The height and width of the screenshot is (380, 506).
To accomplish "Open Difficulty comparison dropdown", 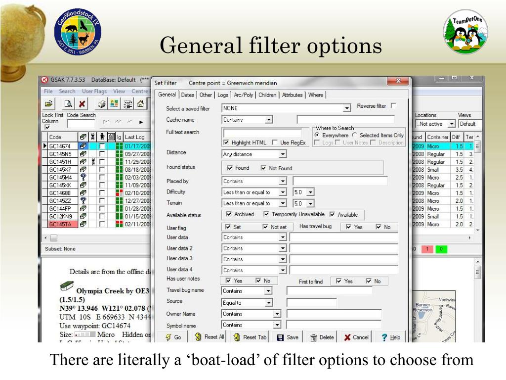I will click(x=283, y=192).
